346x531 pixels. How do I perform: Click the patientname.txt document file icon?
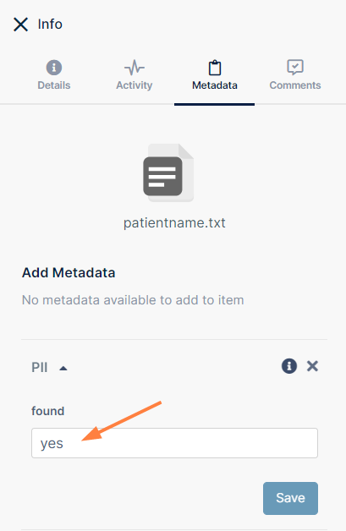pos(168,172)
